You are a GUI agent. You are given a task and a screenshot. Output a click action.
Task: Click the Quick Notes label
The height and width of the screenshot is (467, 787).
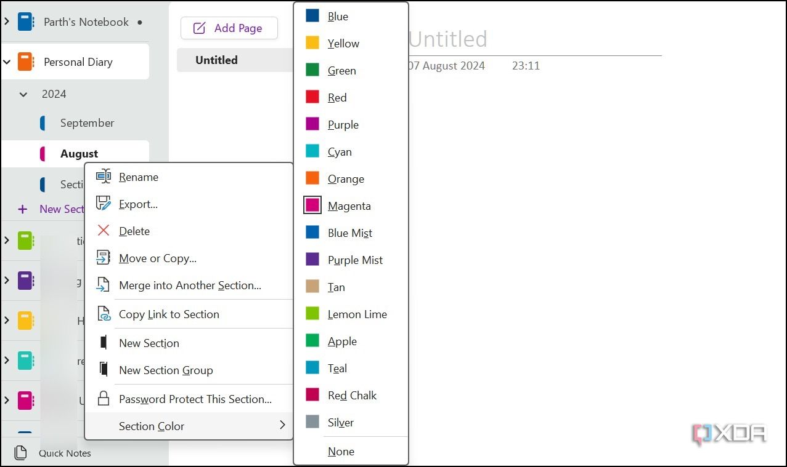point(65,453)
